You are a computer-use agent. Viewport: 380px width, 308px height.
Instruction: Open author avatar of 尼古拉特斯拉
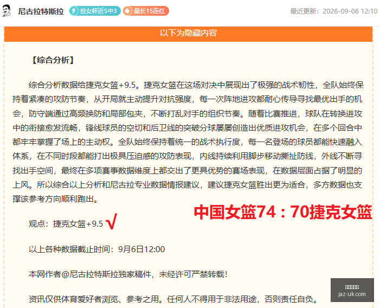click(x=7, y=11)
